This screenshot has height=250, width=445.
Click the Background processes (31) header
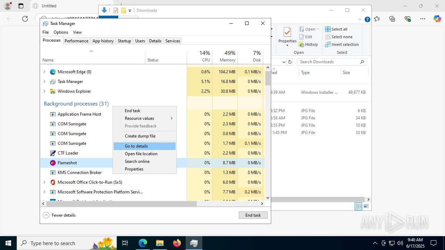76,103
